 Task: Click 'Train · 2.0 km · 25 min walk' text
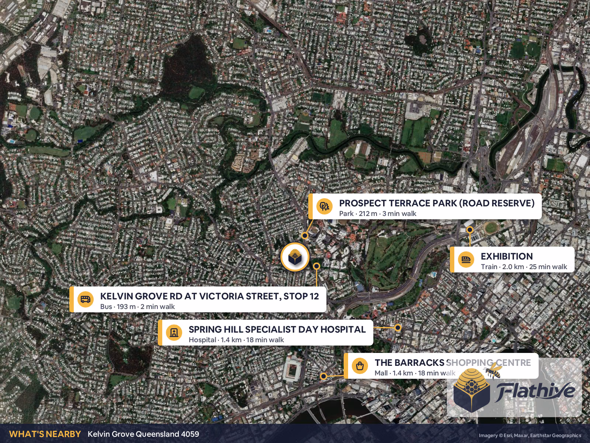524,267
